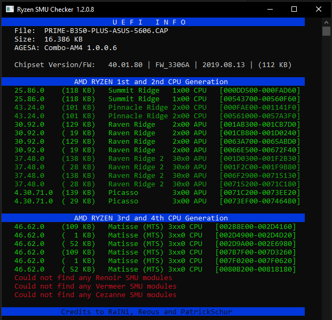Click the size value 16.386 KB
This screenshot has width=332, height=320.
pyautogui.click(x=64, y=39)
